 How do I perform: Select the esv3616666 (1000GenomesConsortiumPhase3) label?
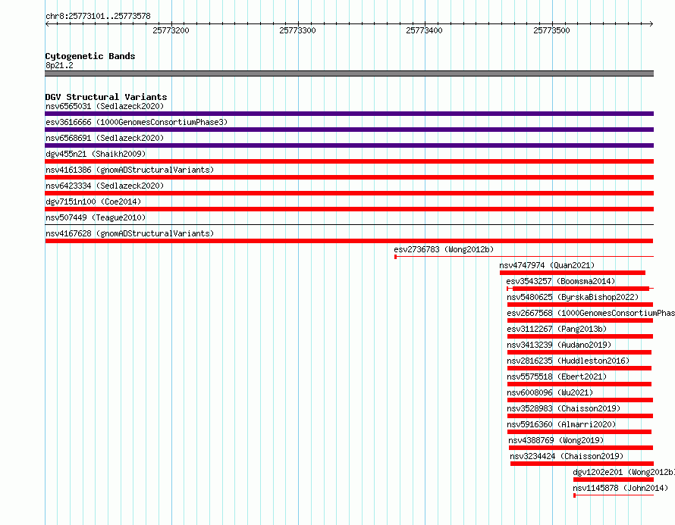point(137,122)
